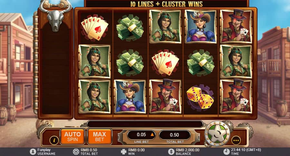The width and height of the screenshot is (290, 156).
Task: Click the 10 Lines + Cluster Wins banner
Action: click(x=166, y=4)
